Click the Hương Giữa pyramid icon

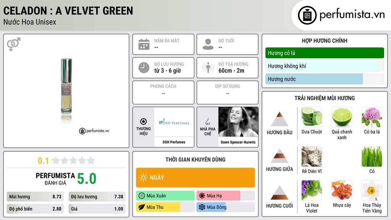click(280, 156)
